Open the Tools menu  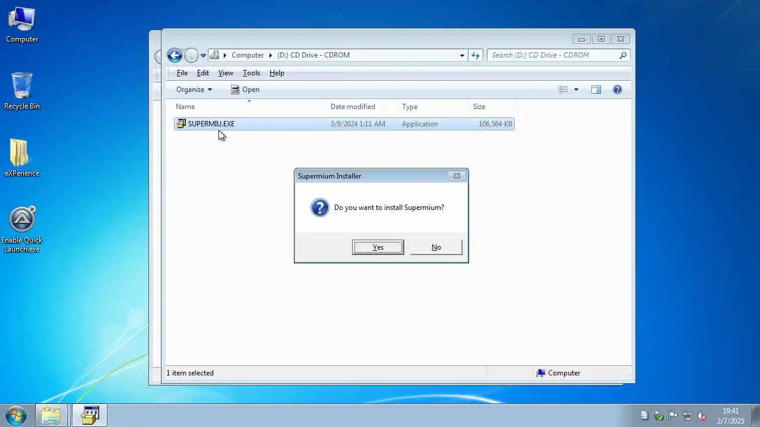click(251, 73)
